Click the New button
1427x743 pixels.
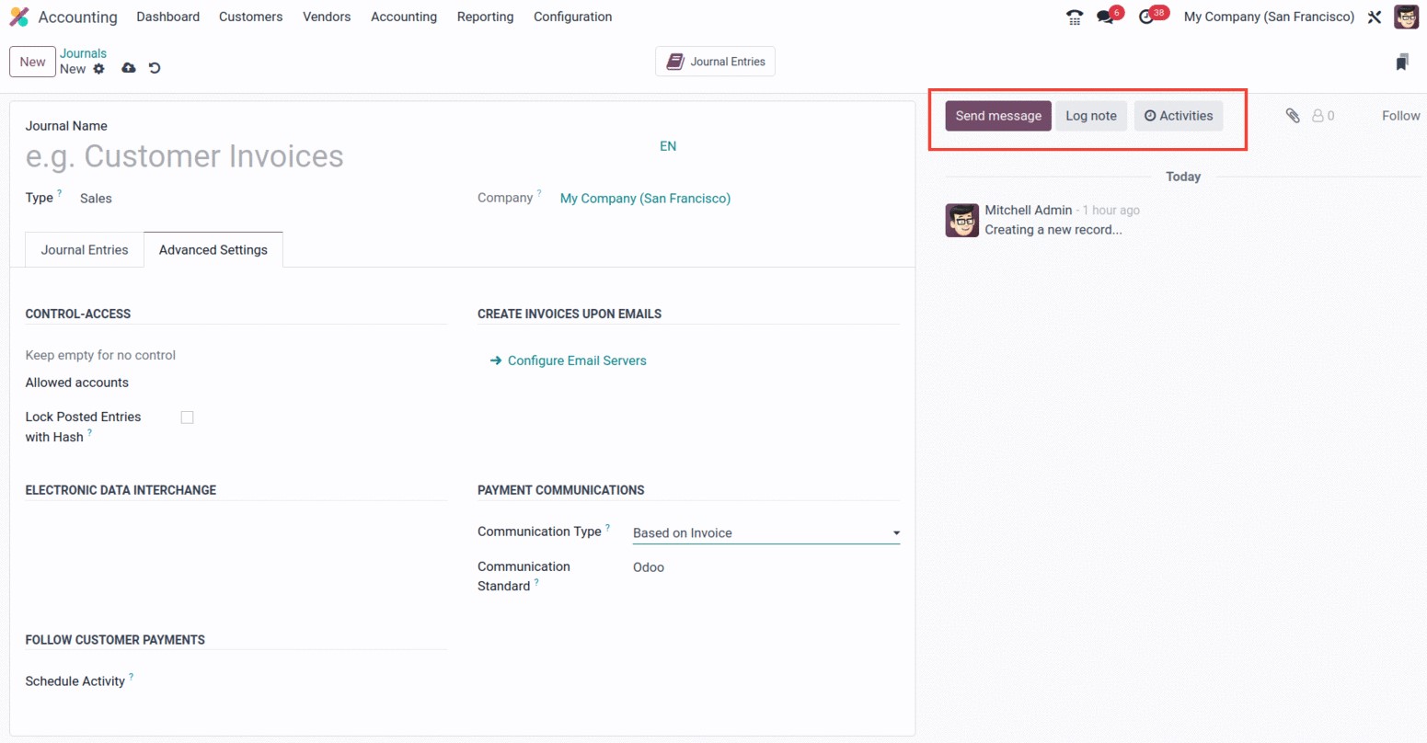click(32, 62)
